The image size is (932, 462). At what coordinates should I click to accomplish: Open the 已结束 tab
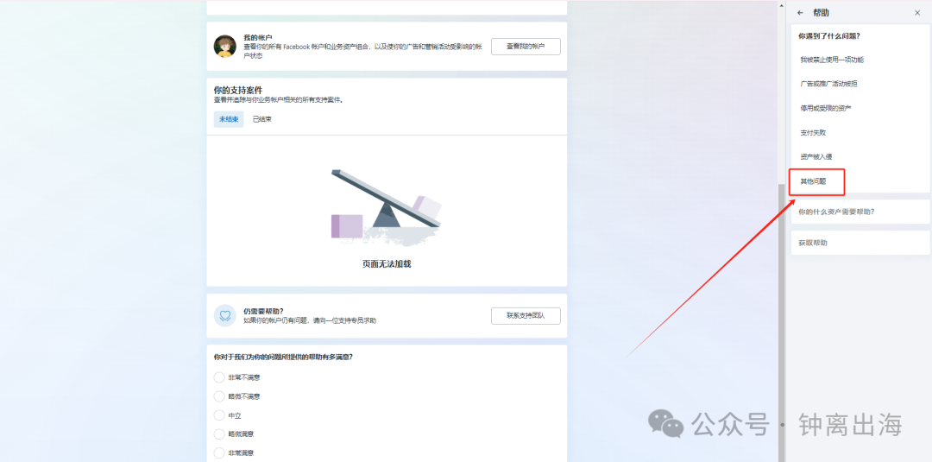[262, 119]
